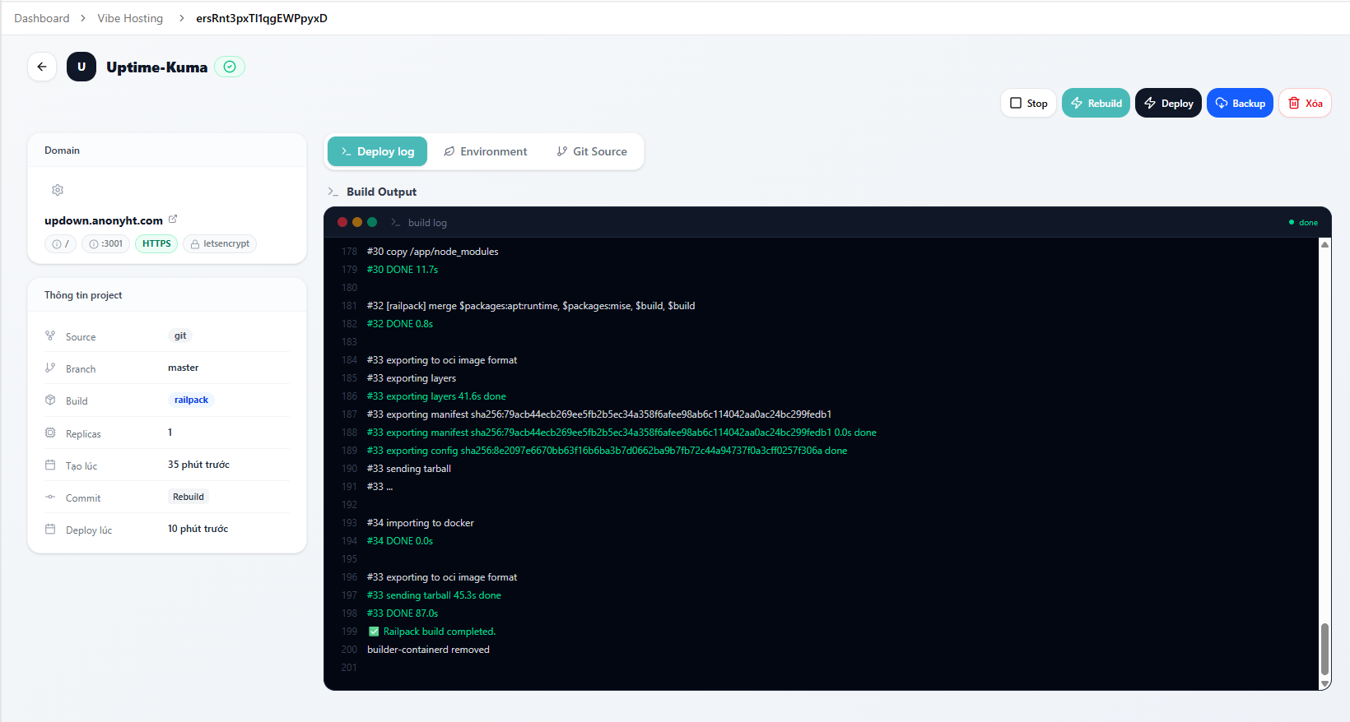Image resolution: width=1350 pixels, height=722 pixels.
Task: Click the Commit row icon
Action: coord(50,497)
